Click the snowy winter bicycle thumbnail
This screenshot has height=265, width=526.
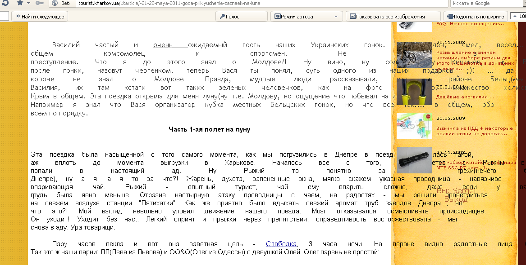[414, 55]
